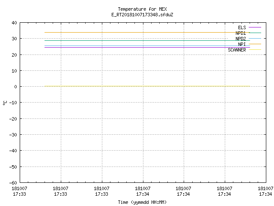The image size is (274, 206).
Task: Click the y-axis tick label -10
Action: click(13, 103)
